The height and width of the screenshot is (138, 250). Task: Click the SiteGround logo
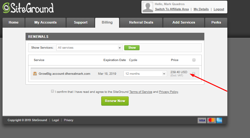[28, 8]
